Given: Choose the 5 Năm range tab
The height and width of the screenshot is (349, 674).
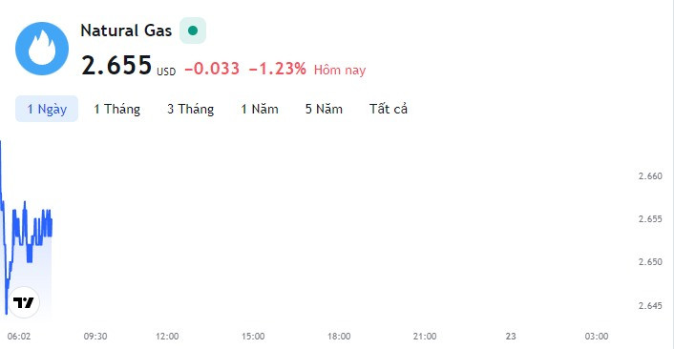Looking at the screenshot, I should (x=324, y=109).
